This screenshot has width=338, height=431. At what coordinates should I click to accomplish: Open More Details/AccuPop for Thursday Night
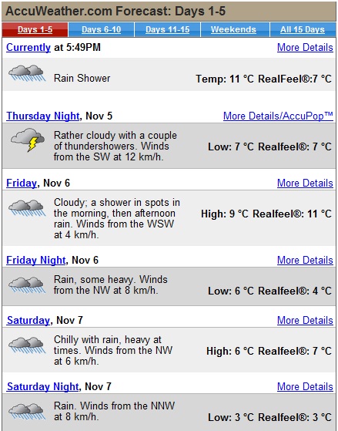[x=278, y=116]
